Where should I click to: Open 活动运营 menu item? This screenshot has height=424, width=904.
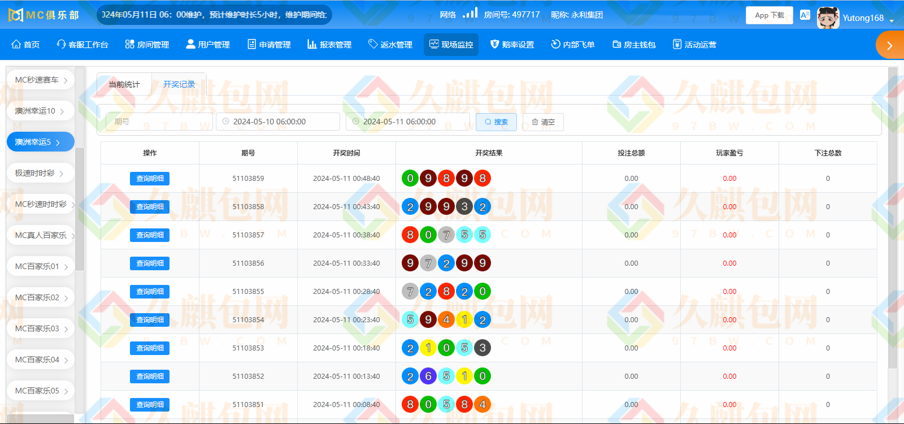[694, 45]
